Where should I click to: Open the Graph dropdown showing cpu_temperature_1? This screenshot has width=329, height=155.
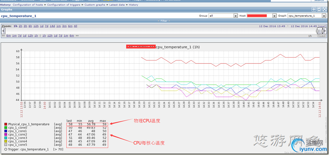(307, 16)
